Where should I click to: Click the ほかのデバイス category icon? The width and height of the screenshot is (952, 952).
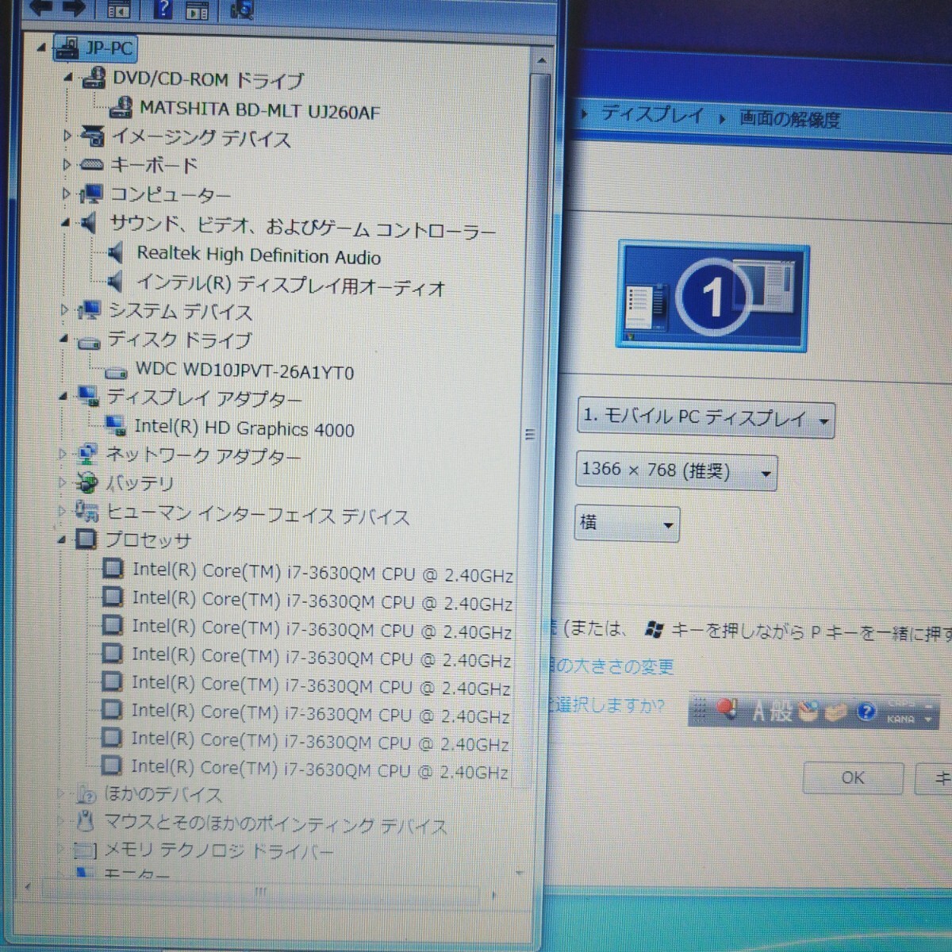(86, 793)
